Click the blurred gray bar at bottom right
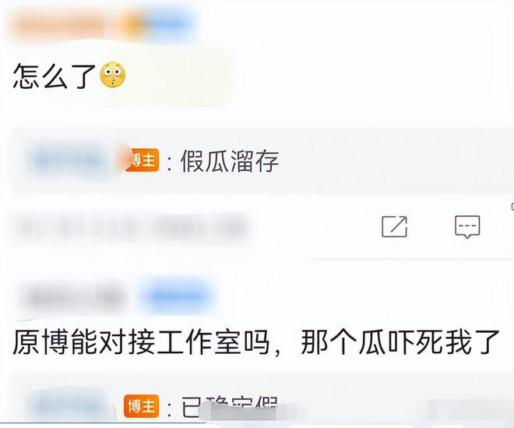514x428 pixels. click(x=470, y=409)
